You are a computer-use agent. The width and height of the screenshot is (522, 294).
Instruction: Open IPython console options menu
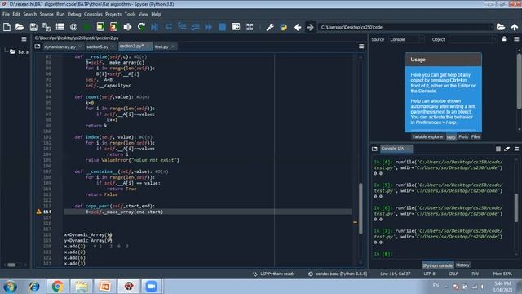tap(516, 149)
